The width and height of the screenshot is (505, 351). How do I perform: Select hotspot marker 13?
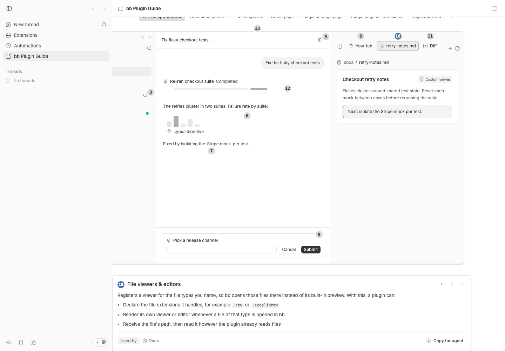[257, 28]
